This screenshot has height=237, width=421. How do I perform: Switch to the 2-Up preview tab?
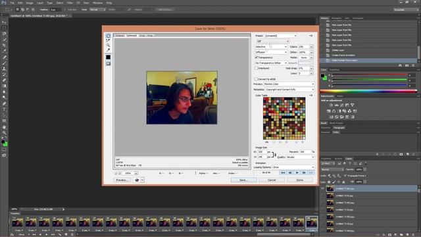(x=142, y=36)
